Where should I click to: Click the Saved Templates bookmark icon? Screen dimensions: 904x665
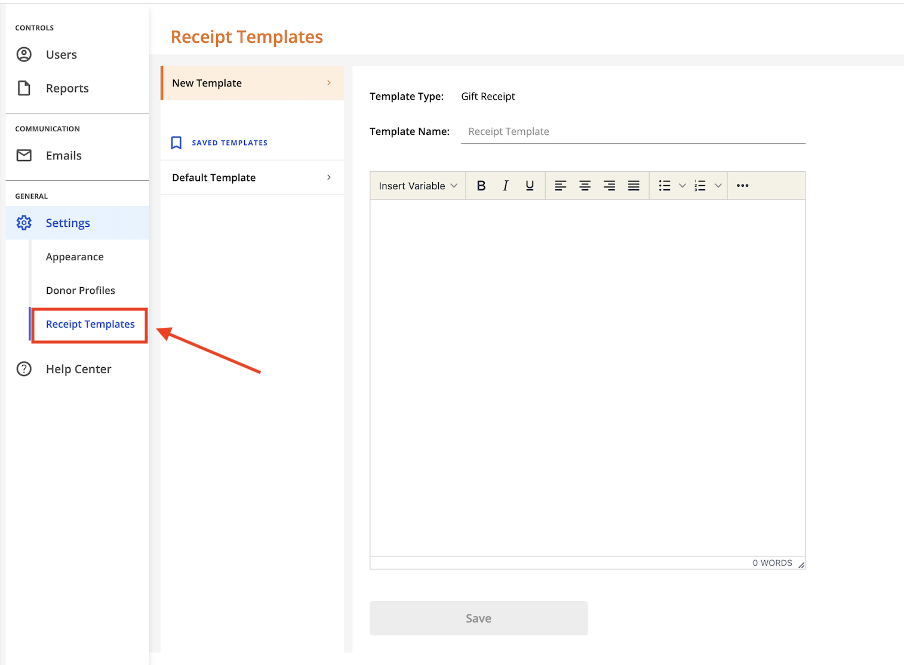[x=176, y=142]
